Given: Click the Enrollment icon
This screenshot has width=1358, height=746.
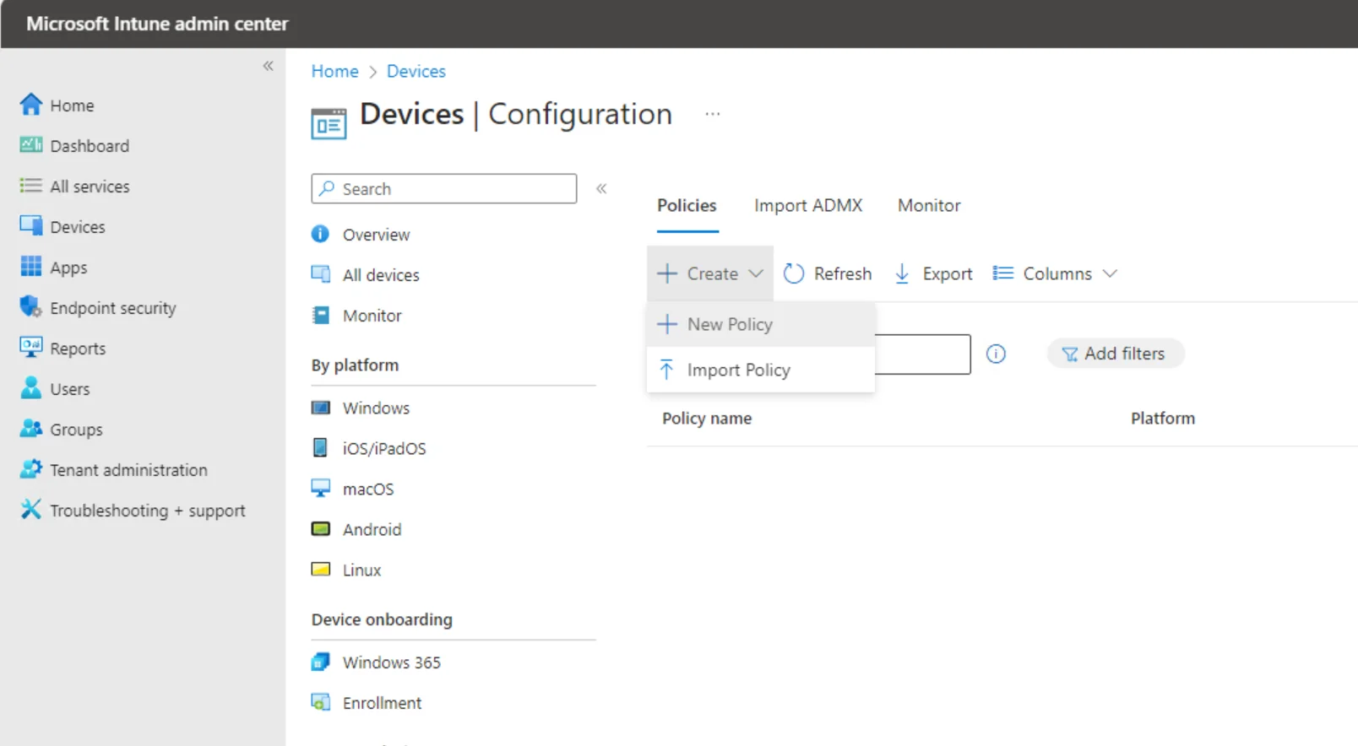Looking at the screenshot, I should pyautogui.click(x=321, y=702).
